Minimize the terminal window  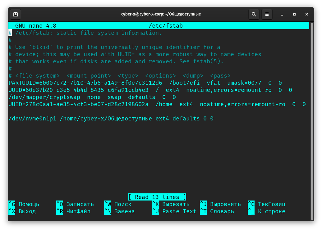pyautogui.click(x=282, y=14)
